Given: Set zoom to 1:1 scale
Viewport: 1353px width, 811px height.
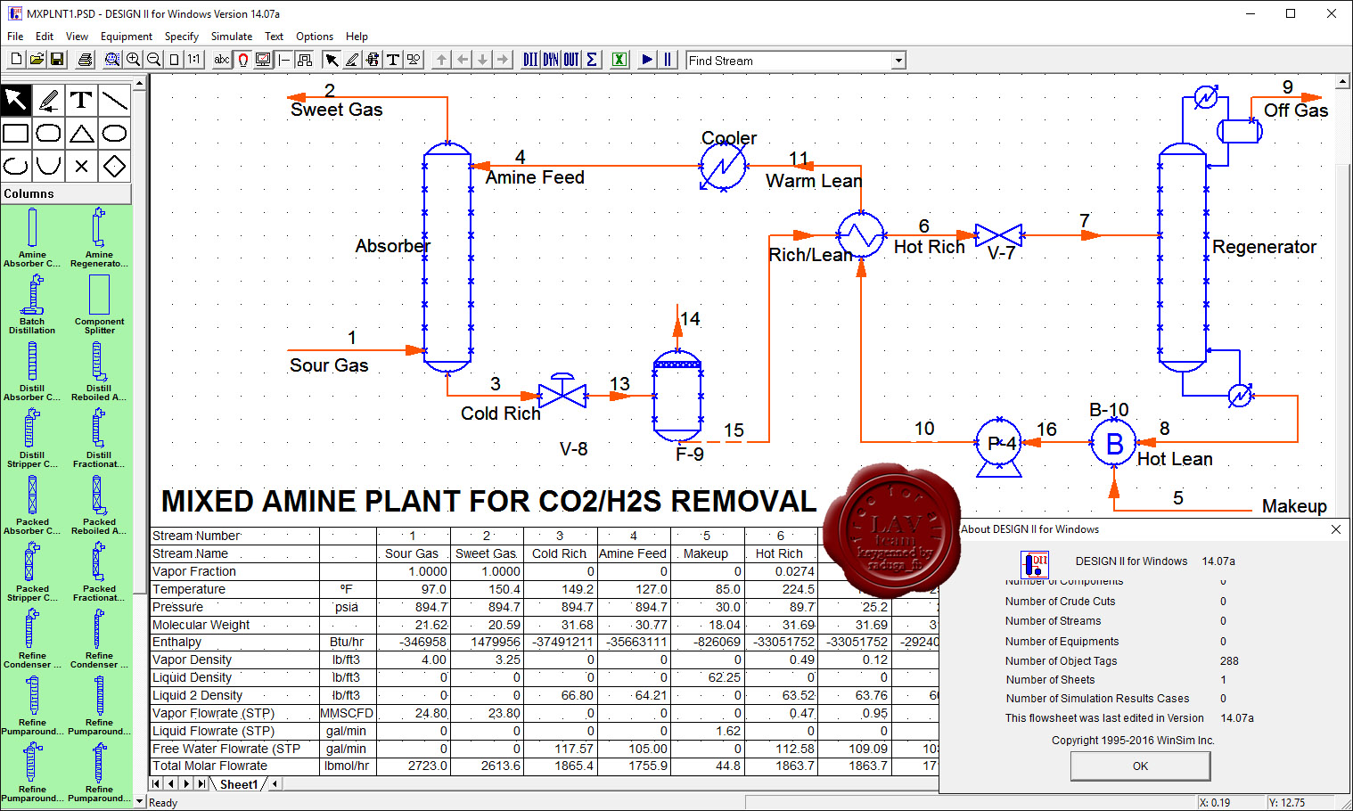Looking at the screenshot, I should point(193,60).
